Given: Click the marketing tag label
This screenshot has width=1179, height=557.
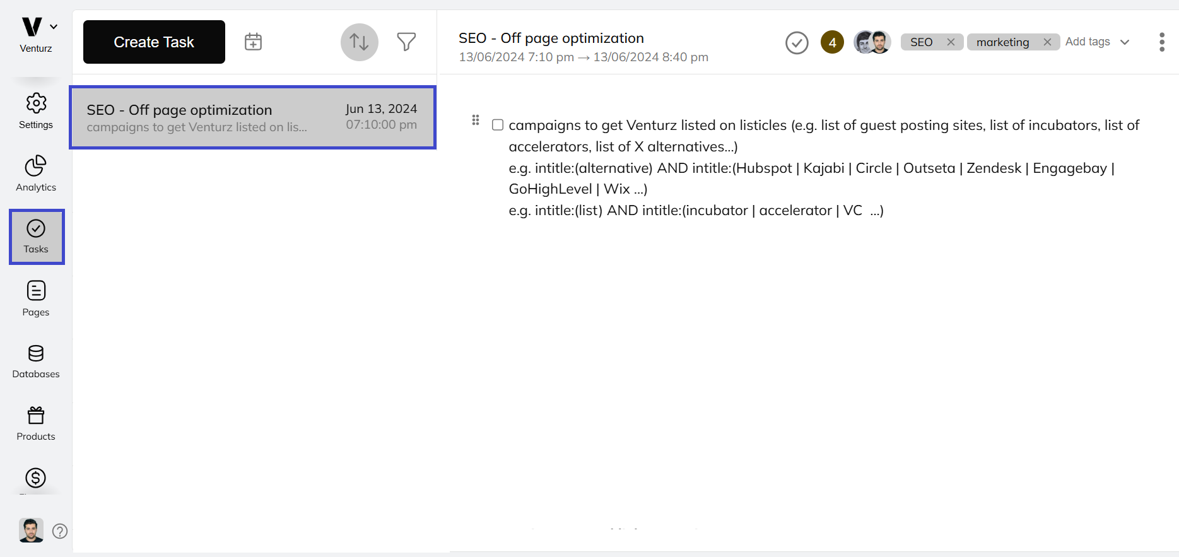Looking at the screenshot, I should 1002,42.
